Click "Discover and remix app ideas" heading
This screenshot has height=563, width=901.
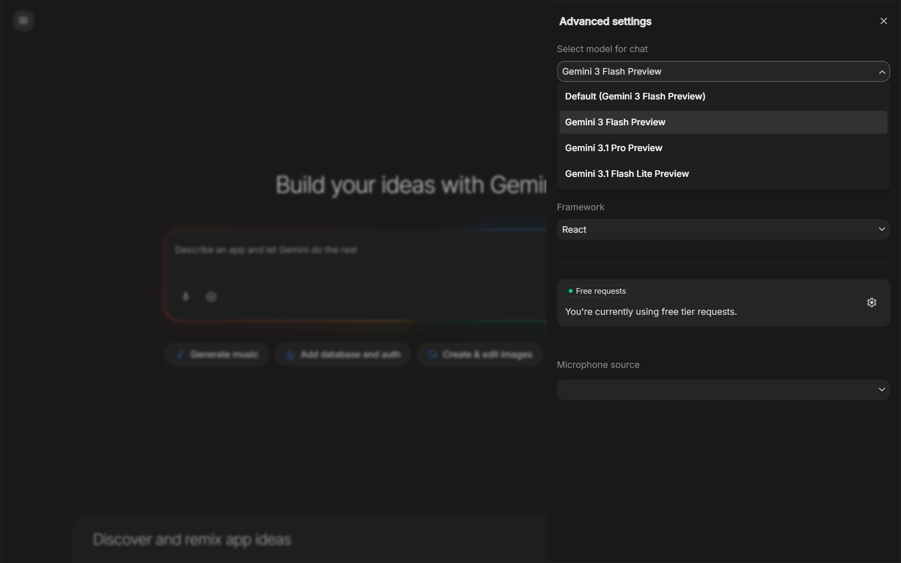tap(192, 540)
